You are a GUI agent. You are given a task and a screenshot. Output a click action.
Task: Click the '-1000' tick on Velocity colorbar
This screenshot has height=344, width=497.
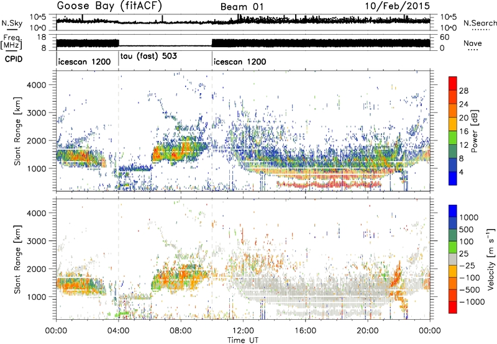tap(472, 302)
